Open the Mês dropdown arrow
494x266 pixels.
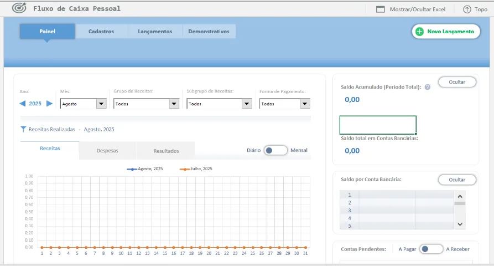coord(101,104)
